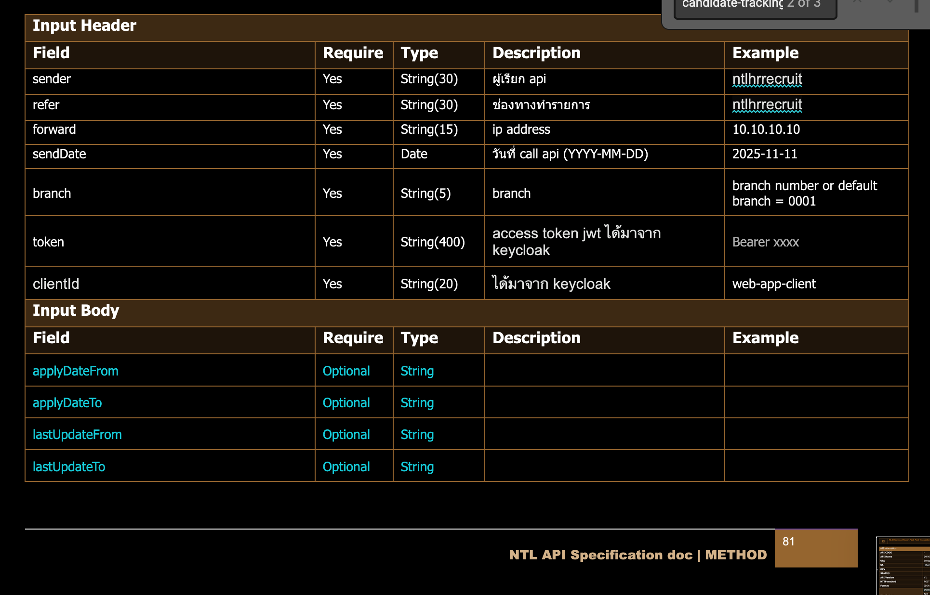The image size is (930, 595).
Task: Click the sendDate example 2025-11-11
Action: point(765,154)
